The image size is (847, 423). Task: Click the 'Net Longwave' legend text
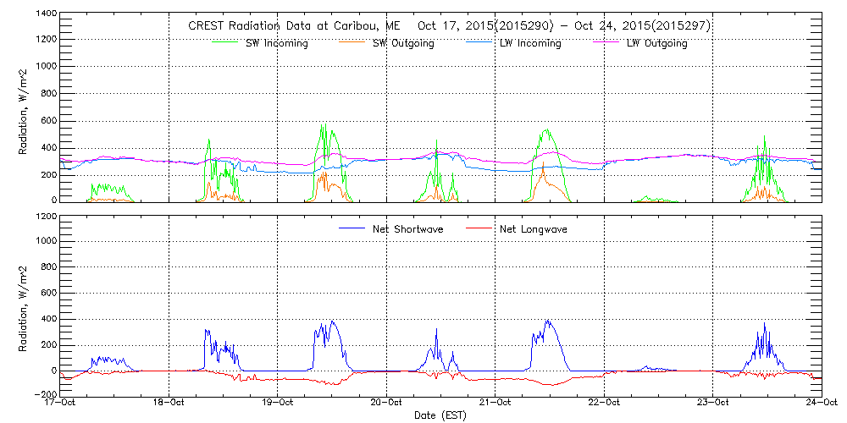point(534,229)
